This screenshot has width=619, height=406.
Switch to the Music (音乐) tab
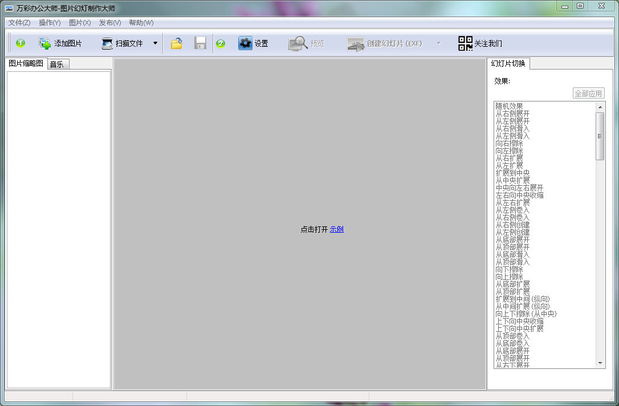point(57,64)
